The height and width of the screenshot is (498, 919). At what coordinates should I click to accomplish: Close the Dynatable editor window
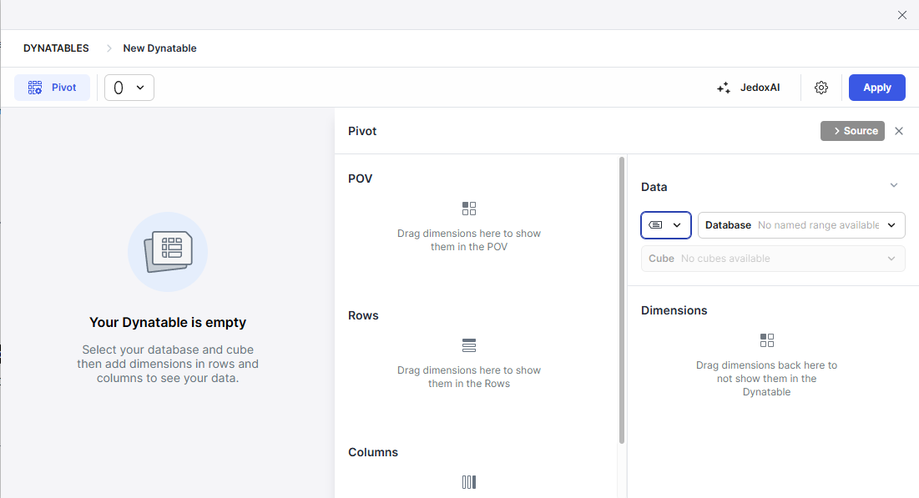click(x=902, y=15)
